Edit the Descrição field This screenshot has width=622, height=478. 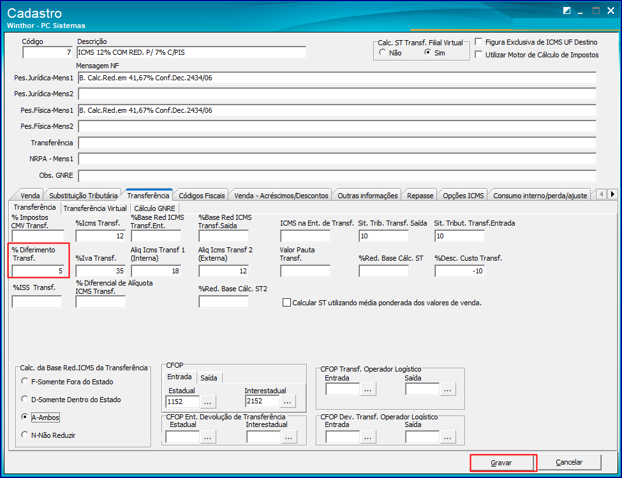(191, 52)
